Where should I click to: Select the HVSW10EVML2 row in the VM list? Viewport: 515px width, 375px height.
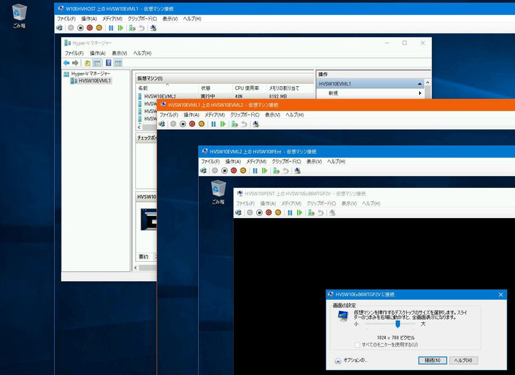(x=225, y=96)
